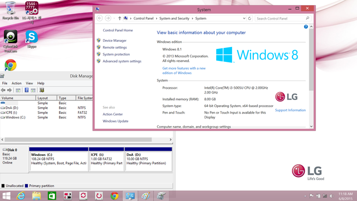357x201 pixels.
Task: Click Help icon in Disk Management toolbar
Action: [26, 90]
